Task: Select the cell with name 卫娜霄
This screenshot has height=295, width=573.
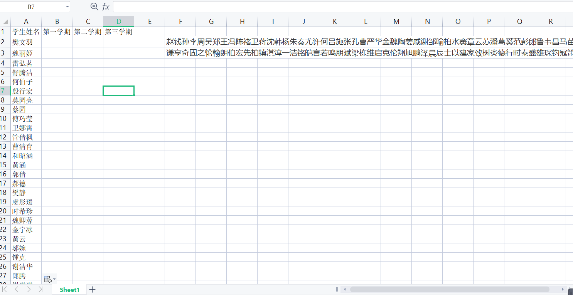Action: [26, 128]
